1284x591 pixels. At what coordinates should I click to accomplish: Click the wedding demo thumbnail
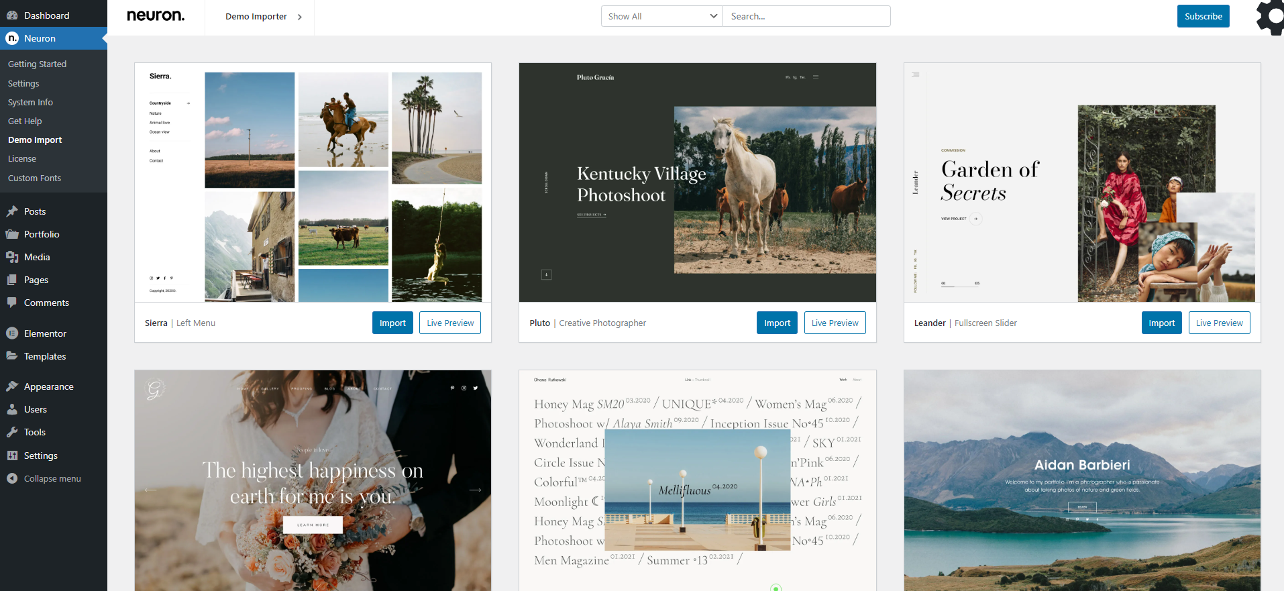coord(313,480)
